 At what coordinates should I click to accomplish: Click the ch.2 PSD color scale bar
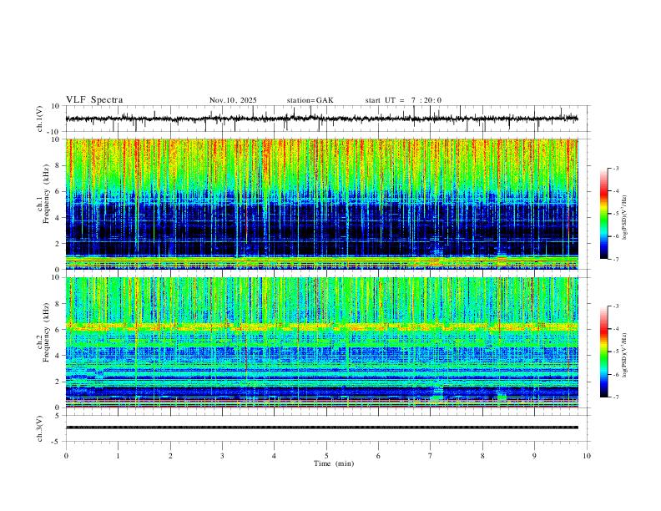pyautogui.click(x=604, y=352)
